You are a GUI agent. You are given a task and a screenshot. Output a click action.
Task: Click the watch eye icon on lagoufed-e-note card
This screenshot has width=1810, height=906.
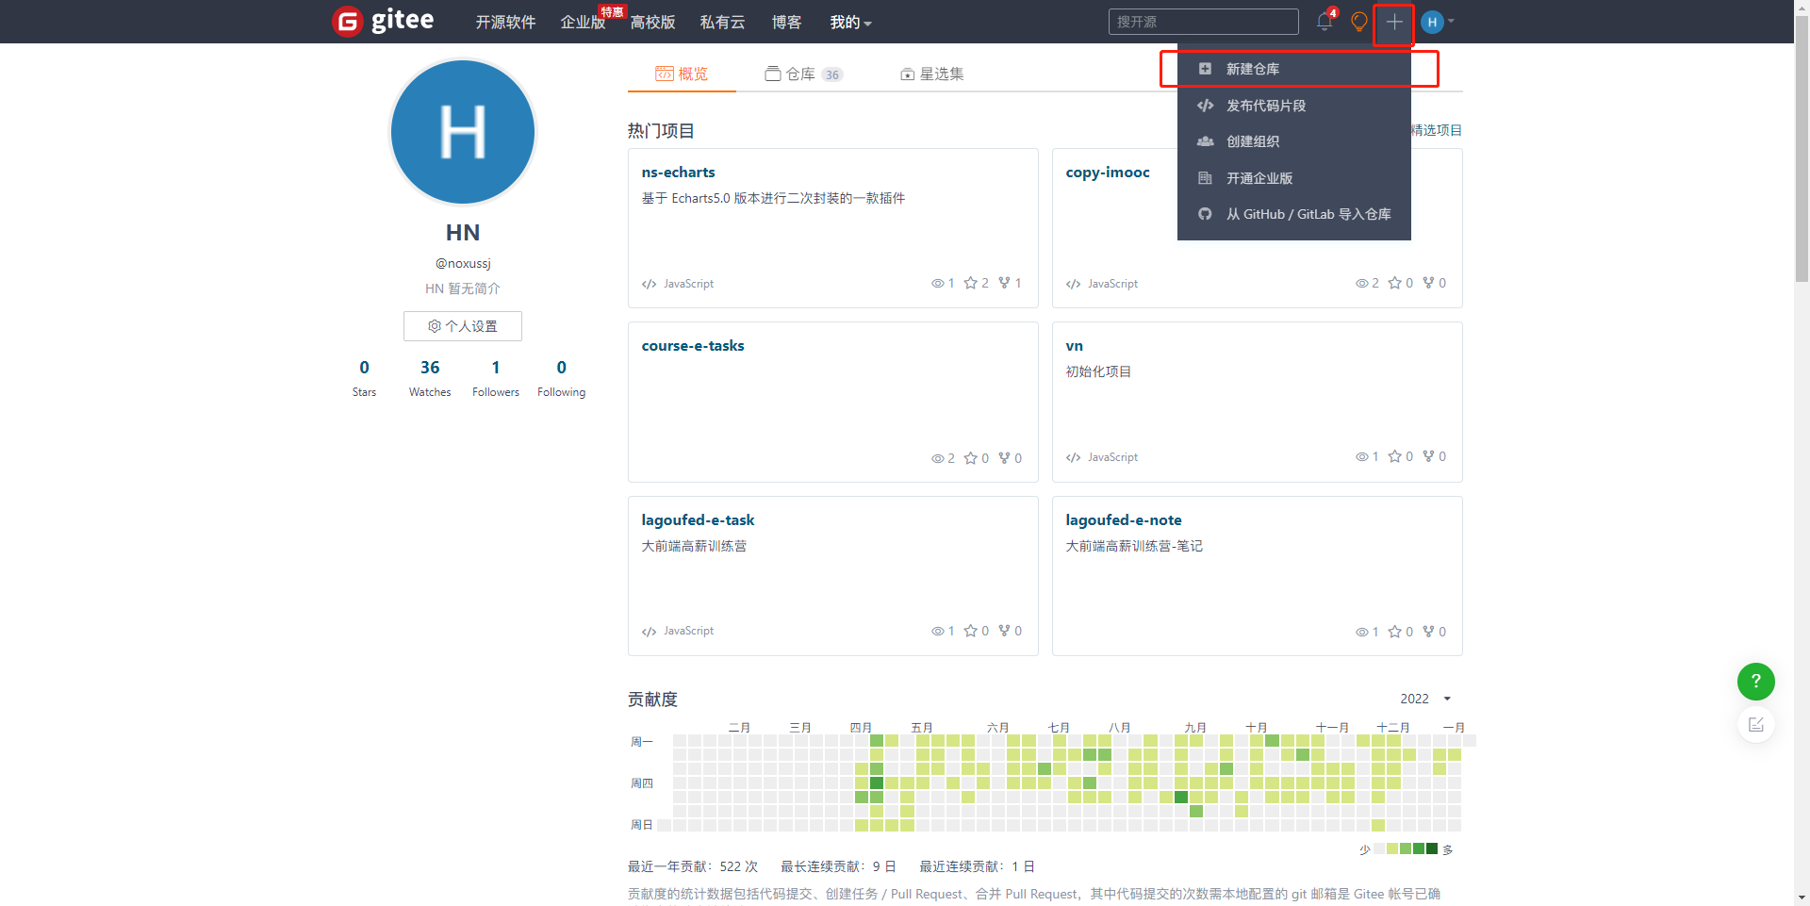(1361, 632)
